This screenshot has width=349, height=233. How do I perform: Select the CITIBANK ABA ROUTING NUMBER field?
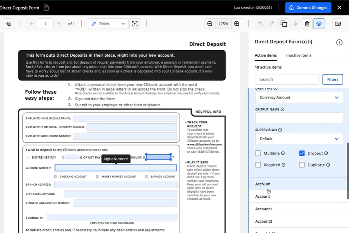point(125,203)
